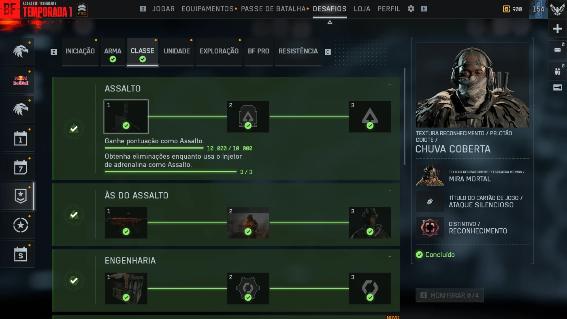
Task: Collapse the Assalto challenge section
Action: tap(390, 85)
